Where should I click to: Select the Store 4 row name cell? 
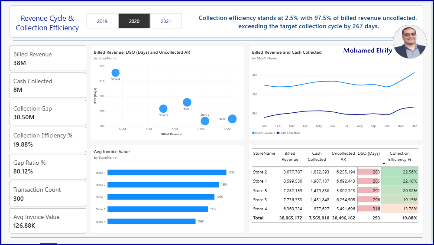pos(260,209)
